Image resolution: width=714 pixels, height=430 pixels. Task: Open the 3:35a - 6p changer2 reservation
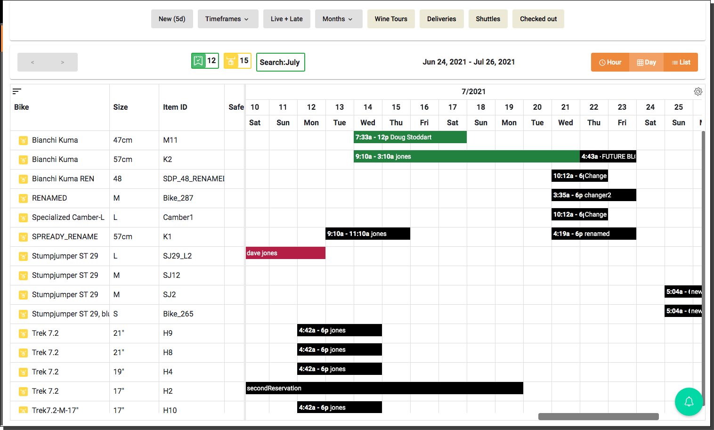pyautogui.click(x=594, y=195)
